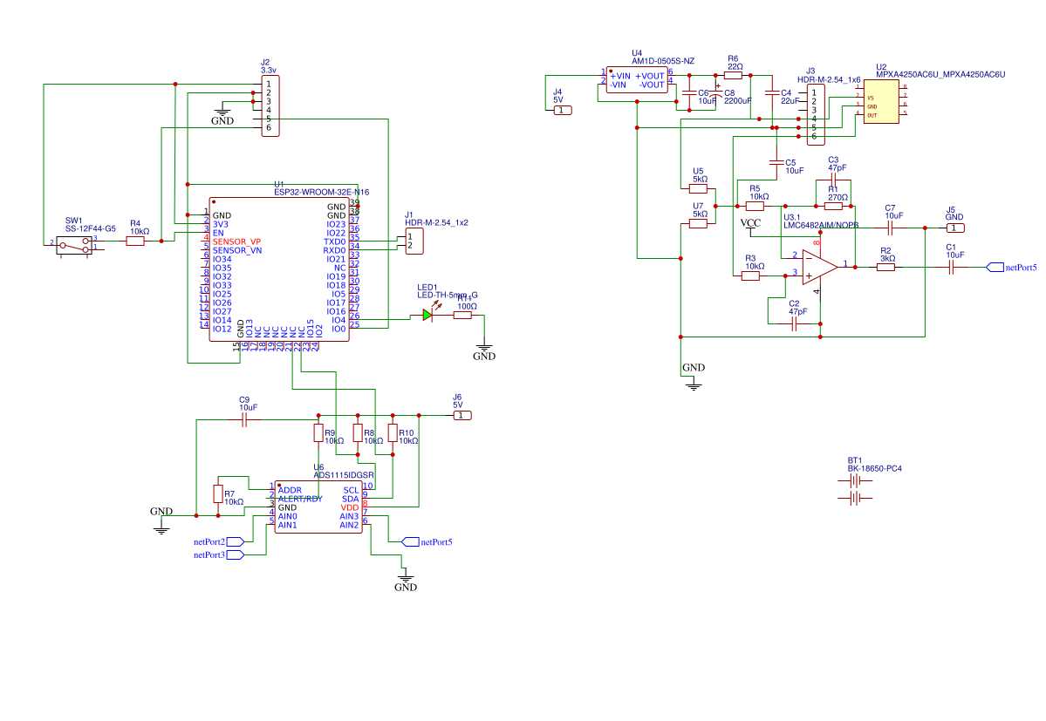
Task: Select the BT1 battery holder symbol
Action: [855, 489]
